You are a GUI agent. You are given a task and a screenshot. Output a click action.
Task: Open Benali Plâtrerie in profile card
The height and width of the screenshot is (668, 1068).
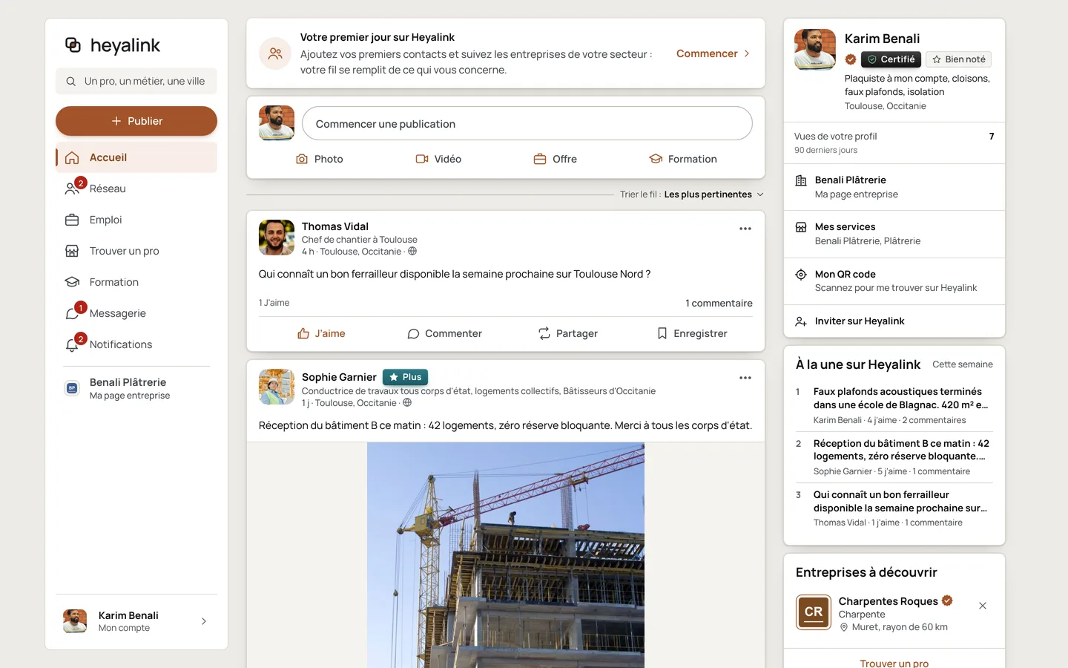894,187
